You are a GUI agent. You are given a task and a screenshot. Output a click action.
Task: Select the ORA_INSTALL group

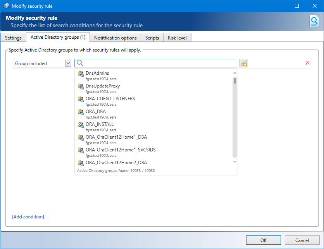(154, 127)
